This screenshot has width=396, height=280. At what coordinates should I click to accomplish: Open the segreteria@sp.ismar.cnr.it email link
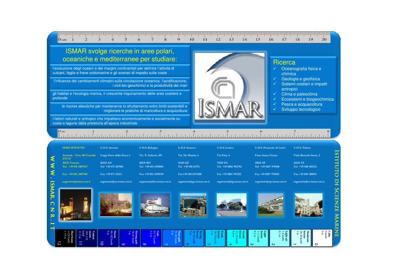[x=270, y=182]
